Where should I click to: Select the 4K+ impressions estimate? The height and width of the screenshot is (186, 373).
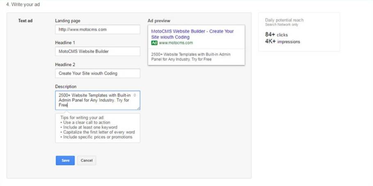(282, 42)
